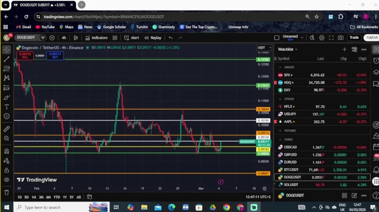
Task: Open the emoji and icons tool
Action: 6,116
